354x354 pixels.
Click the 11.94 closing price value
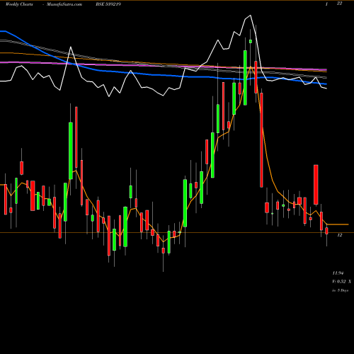(x=338, y=273)
